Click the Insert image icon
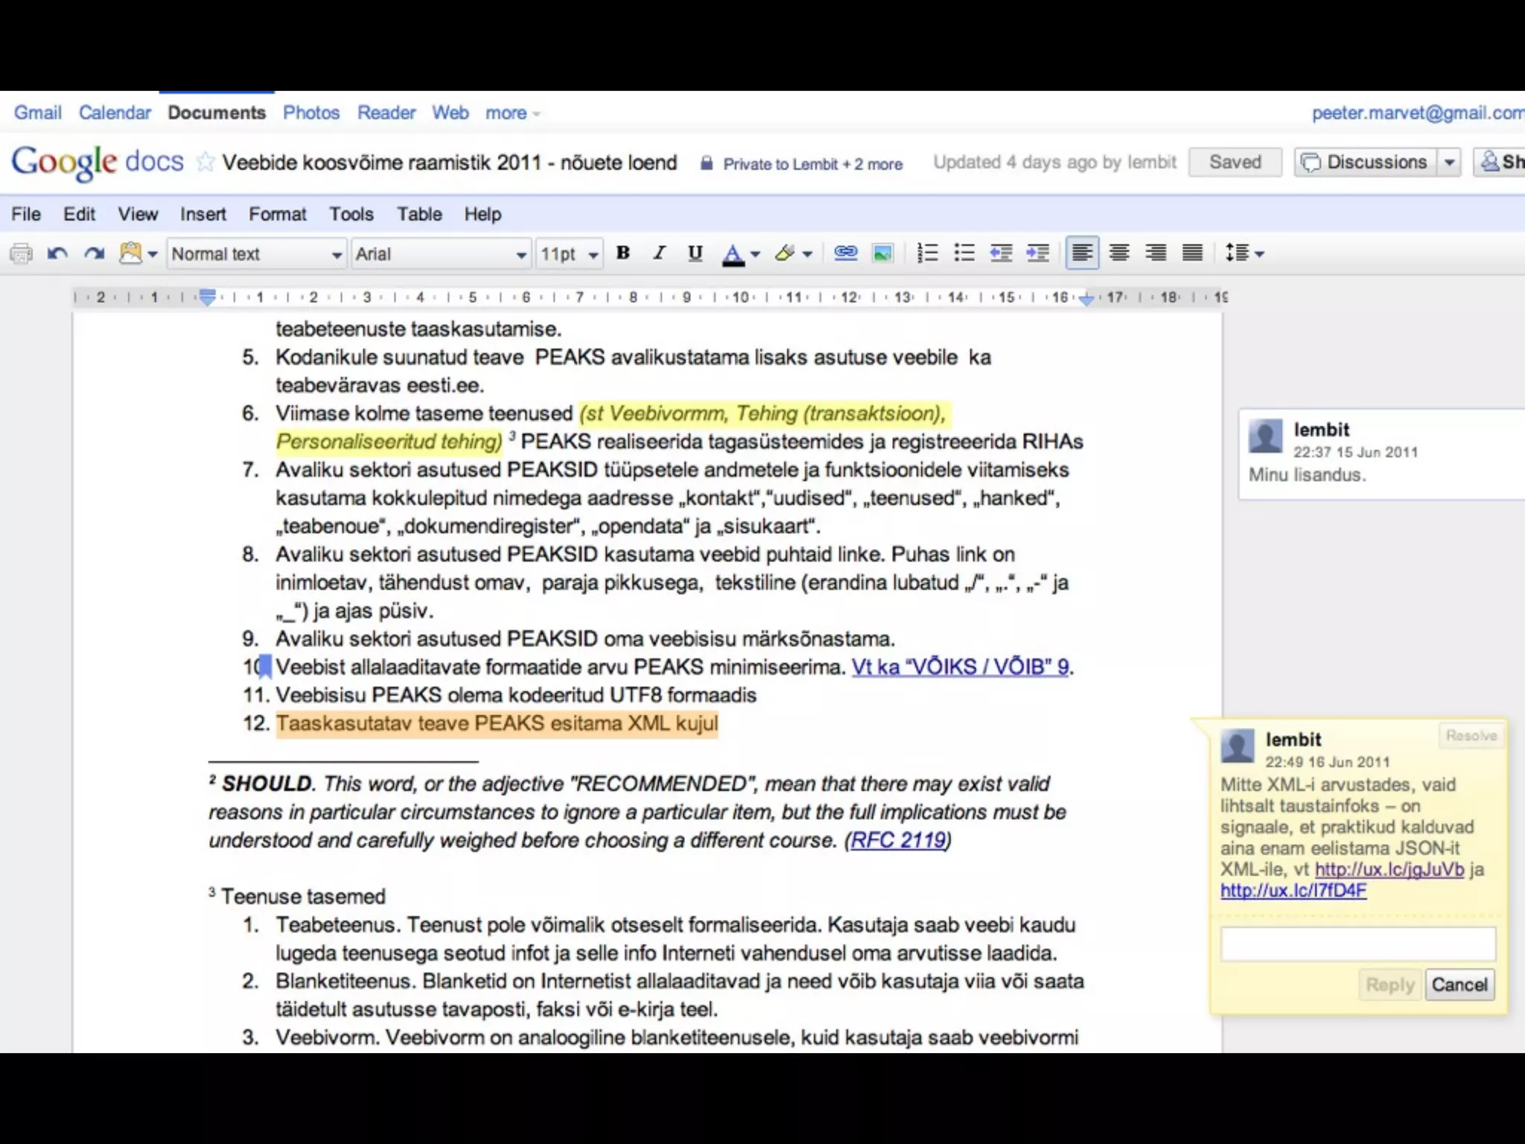1525x1144 pixels. 882,253
